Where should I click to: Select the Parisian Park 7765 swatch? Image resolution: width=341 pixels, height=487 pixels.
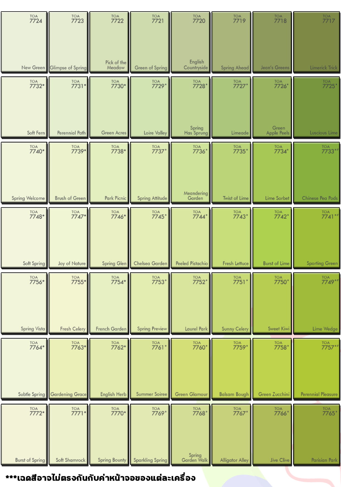point(317,435)
